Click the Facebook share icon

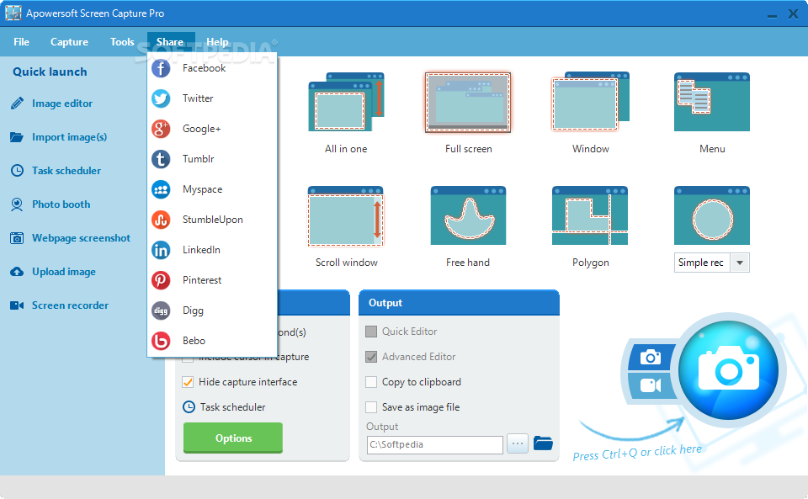click(x=161, y=68)
